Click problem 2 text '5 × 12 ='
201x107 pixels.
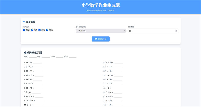point(29,67)
